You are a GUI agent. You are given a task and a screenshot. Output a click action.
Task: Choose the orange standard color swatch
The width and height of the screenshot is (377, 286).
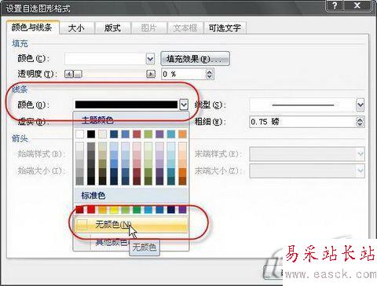coord(102,209)
